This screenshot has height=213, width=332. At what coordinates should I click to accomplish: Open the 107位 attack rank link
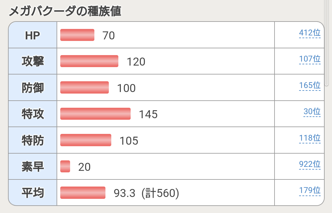[310, 59]
